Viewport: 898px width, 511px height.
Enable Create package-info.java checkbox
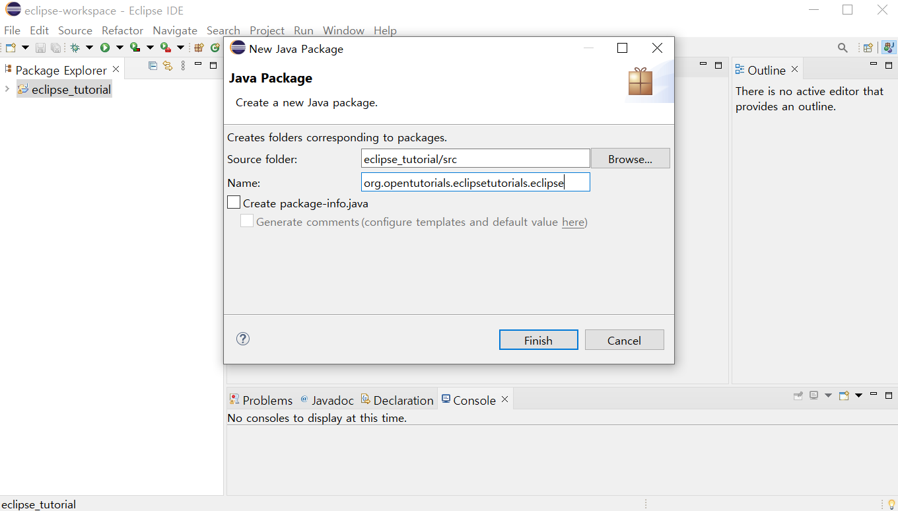coord(234,203)
